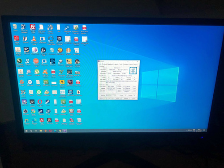Viewport: 224px width, 168px height.
Task: Select the Borderlands 2 desktop icon
Action: (60, 51)
